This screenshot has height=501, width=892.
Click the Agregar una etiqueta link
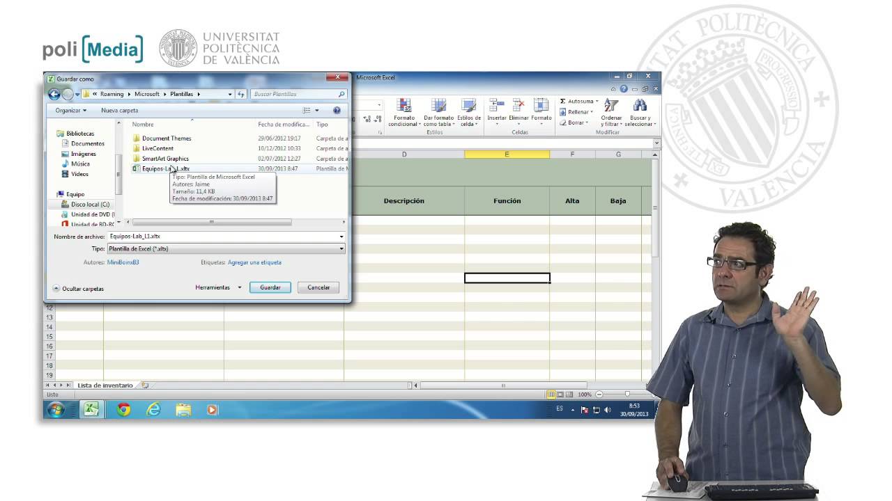(254, 262)
